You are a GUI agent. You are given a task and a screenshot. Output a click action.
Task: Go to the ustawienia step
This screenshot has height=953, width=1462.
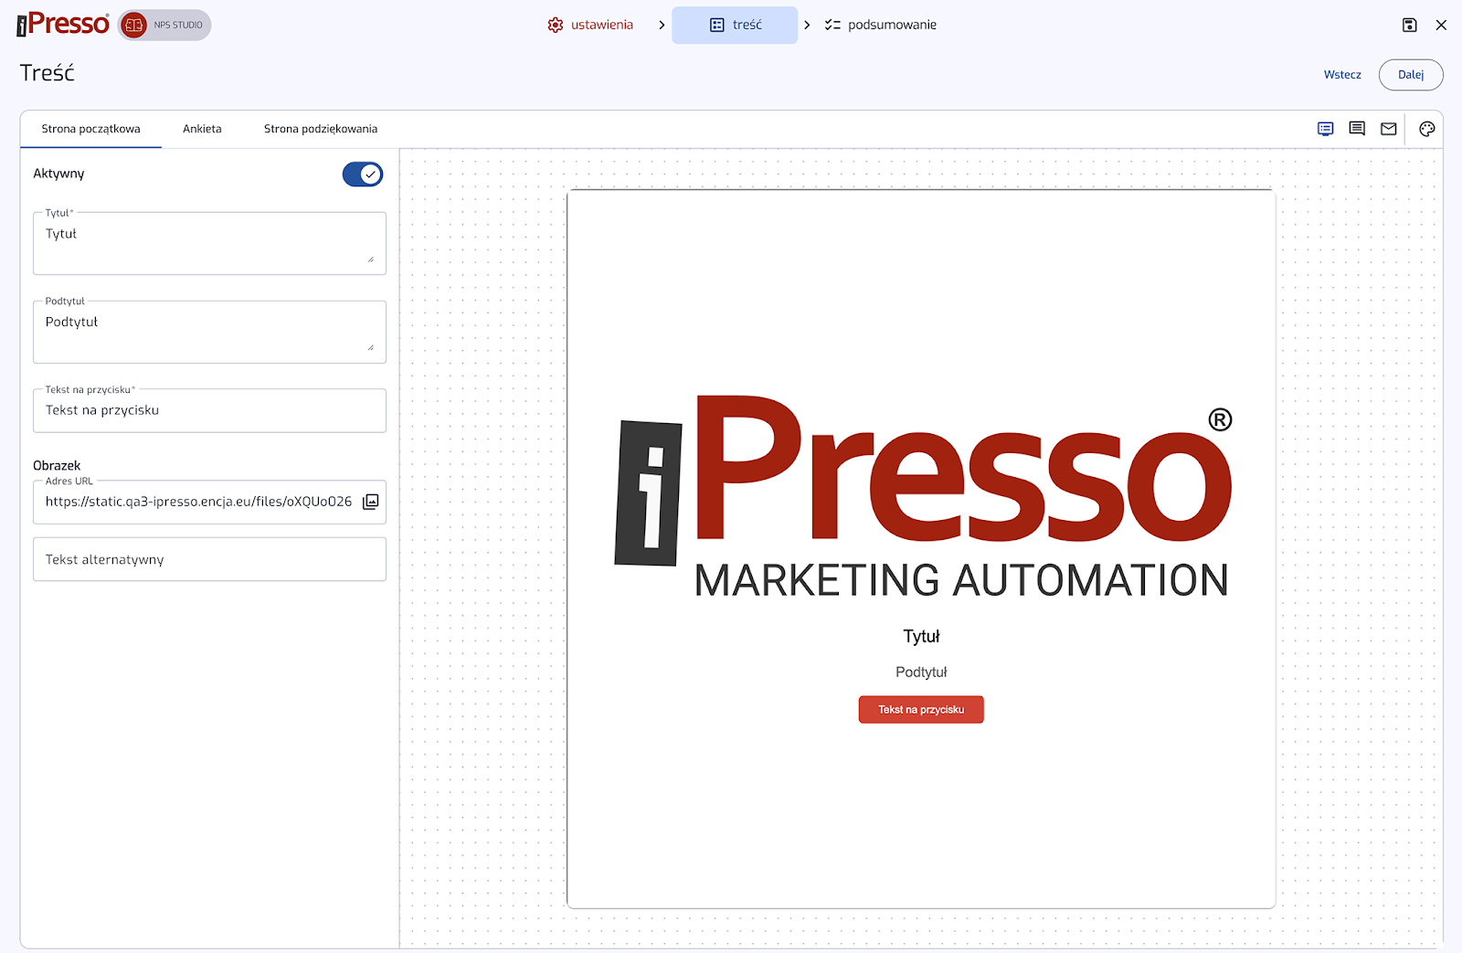coord(590,25)
